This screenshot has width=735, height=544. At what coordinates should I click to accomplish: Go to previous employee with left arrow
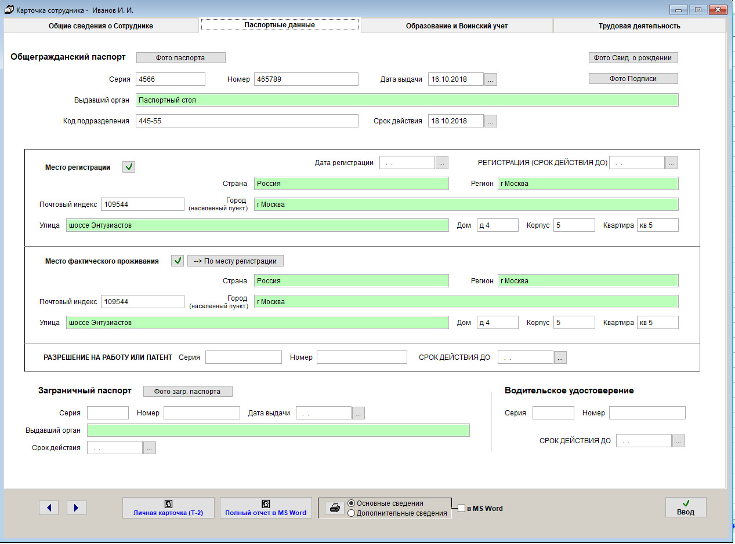click(x=49, y=508)
